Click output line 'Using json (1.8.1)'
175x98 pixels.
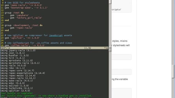[13, 53]
